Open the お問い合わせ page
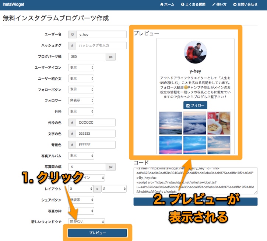The width and height of the screenshot is (267, 241). click(245, 4)
